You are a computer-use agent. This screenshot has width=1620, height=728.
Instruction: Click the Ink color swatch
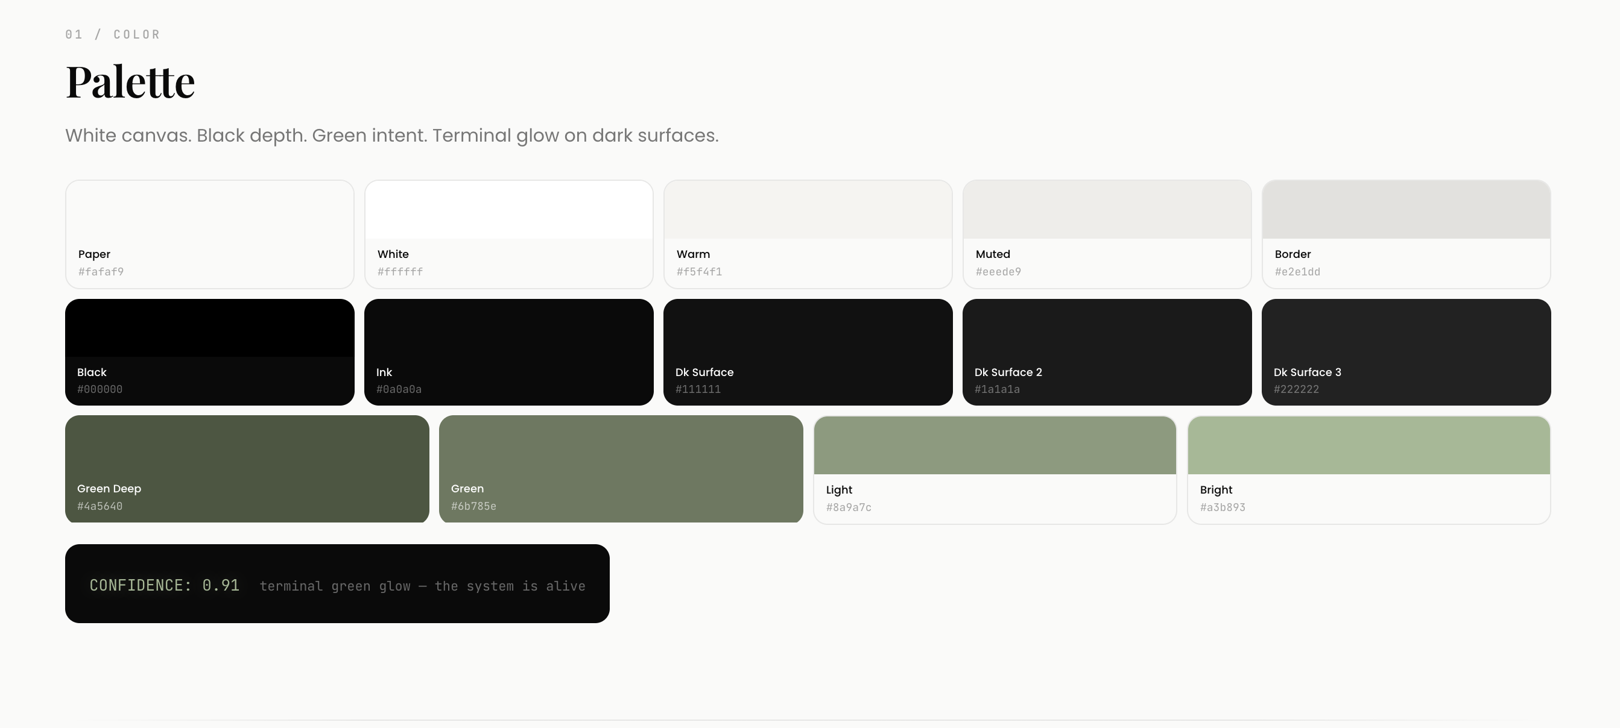509,353
